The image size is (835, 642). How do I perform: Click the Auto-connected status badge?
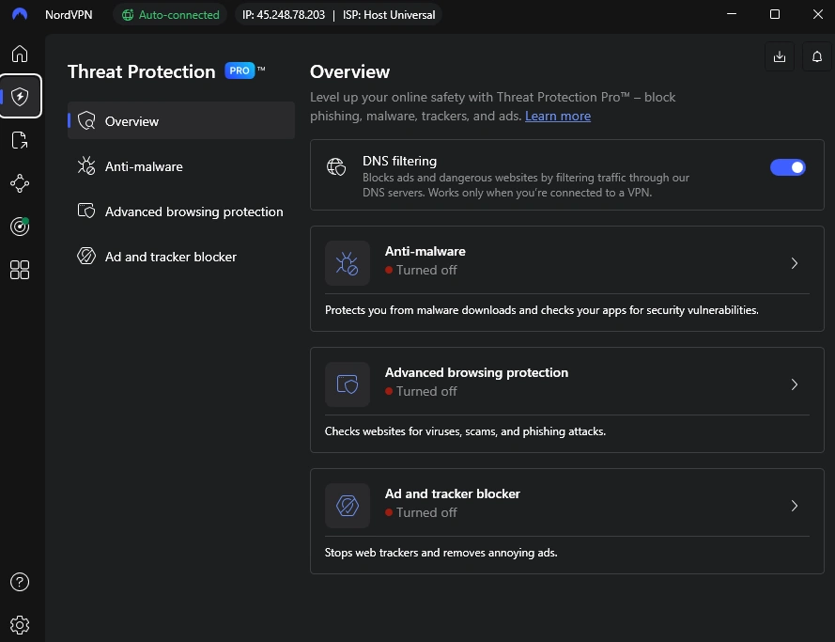(170, 14)
